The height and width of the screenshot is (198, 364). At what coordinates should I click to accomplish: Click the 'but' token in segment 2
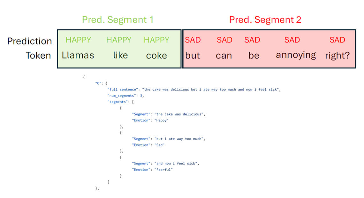pos(193,55)
